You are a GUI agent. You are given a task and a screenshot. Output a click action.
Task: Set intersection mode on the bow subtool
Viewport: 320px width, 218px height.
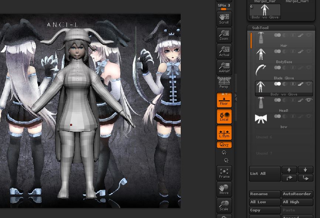coord(293,116)
